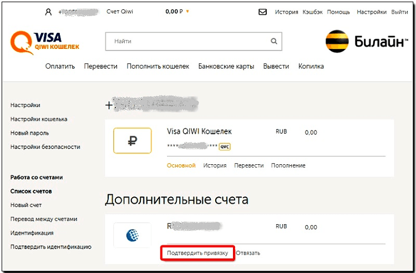Open the История link in top bar

[x=286, y=12]
